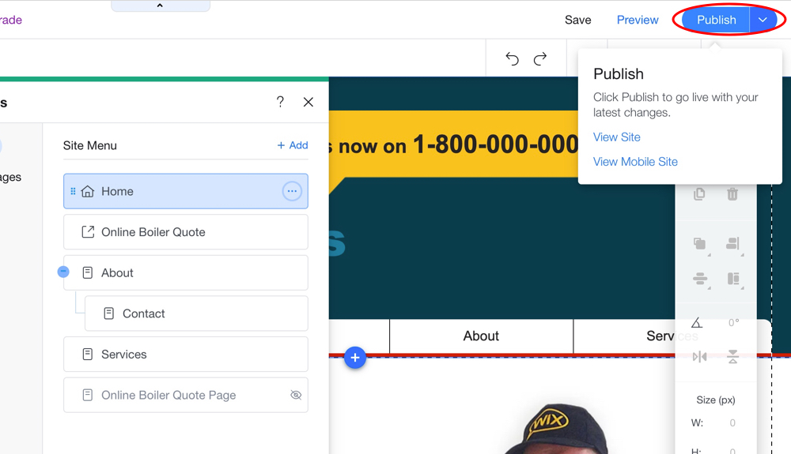
Task: Select the Online Boiler Quote link item
Action: 186,232
